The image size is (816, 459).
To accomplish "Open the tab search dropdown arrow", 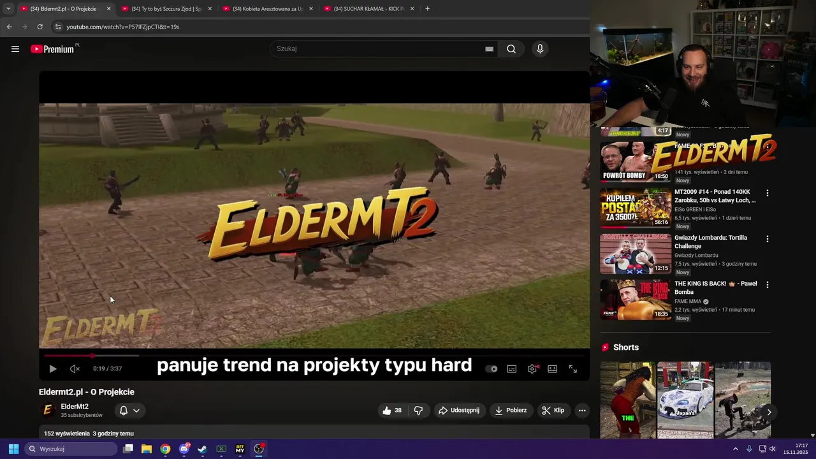I will [x=8, y=9].
